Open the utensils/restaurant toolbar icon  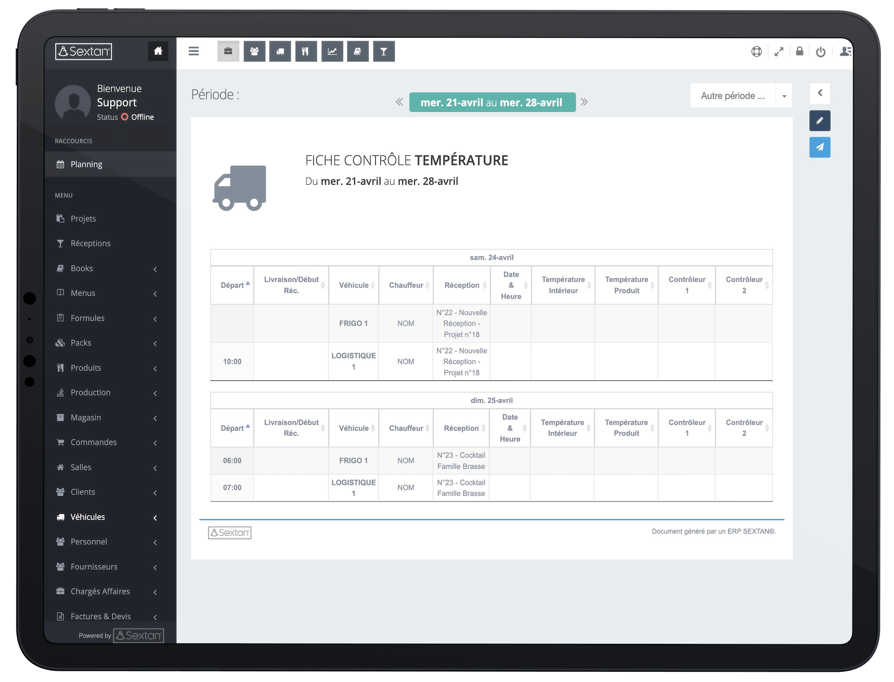pos(306,51)
